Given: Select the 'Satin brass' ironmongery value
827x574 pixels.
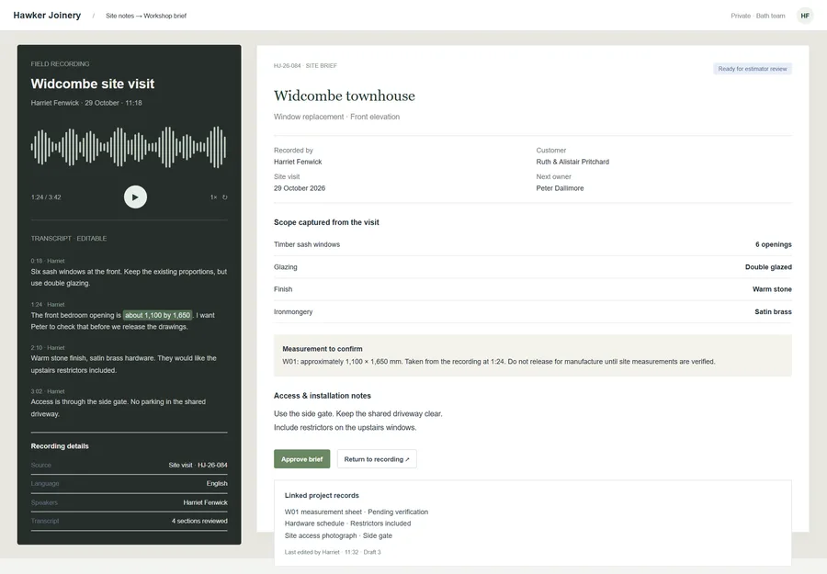Looking at the screenshot, I should coord(773,312).
